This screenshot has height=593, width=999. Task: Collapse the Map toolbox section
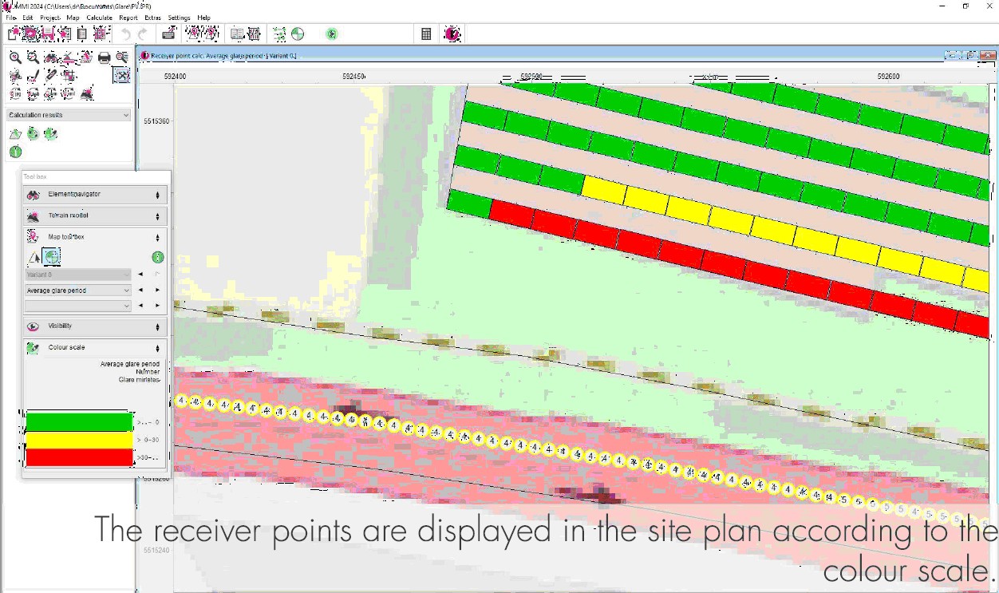click(x=95, y=237)
